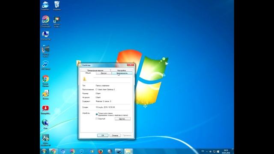This screenshot has height=154, width=274.
Task: Click the EN language indicator in tray
Action: 203,151
